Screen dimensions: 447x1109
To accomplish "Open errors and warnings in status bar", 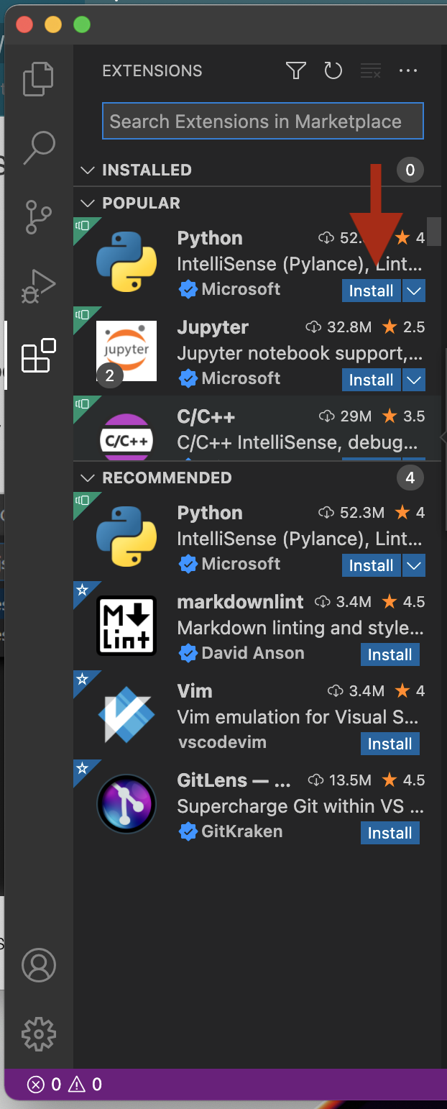I will pos(65,1084).
